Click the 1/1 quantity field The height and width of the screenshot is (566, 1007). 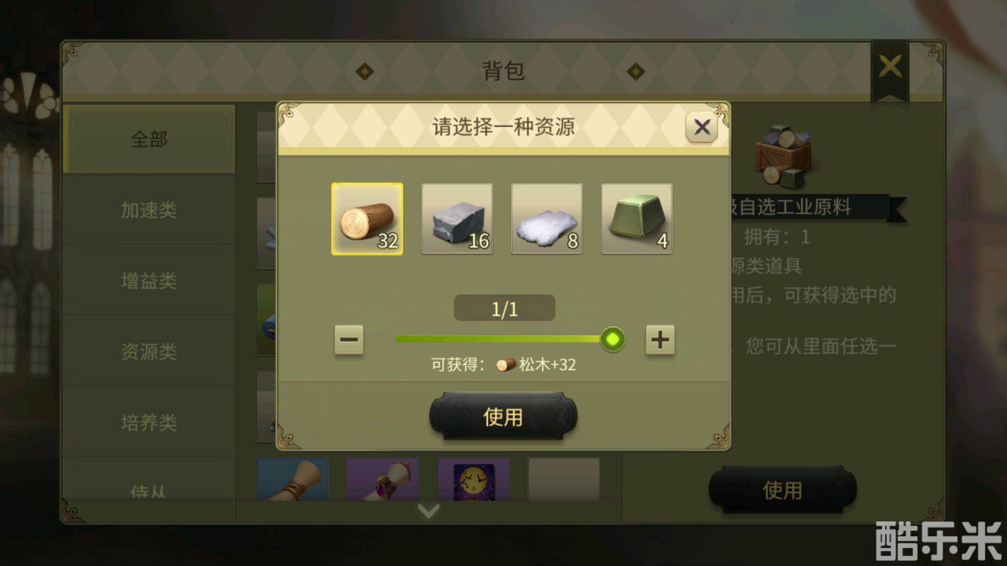coord(505,308)
